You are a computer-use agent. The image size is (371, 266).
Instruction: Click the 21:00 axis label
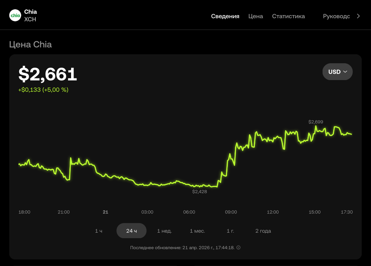pos(64,212)
